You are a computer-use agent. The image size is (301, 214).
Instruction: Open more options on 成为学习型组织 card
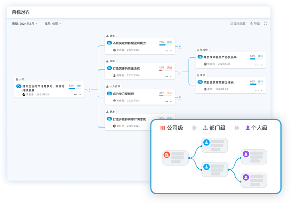(x=166, y=101)
